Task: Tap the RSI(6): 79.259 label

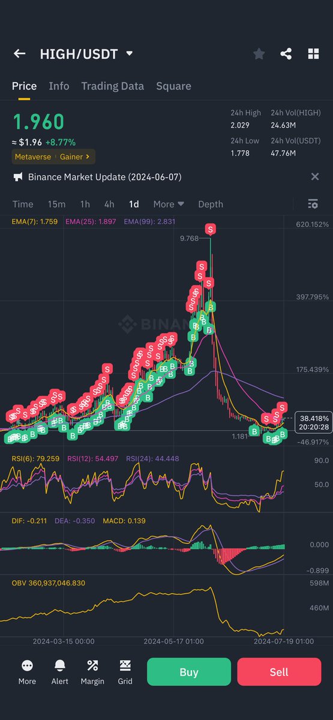Action: pos(35,459)
